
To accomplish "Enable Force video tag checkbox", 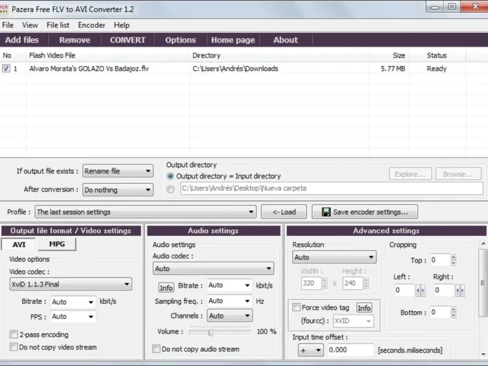I will click(x=296, y=307).
